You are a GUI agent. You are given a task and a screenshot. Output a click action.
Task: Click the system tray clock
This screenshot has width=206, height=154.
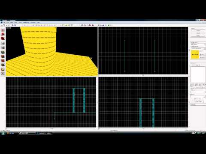tap(203, 133)
